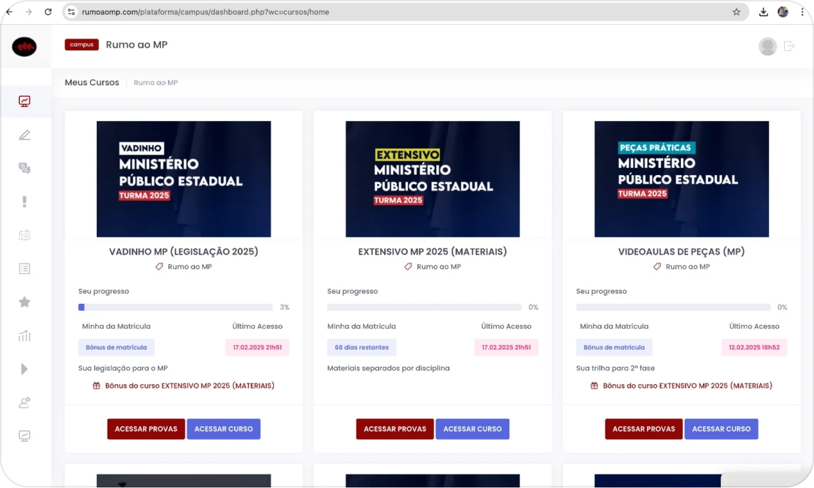Viewport: 814px width, 488px height.
Task: Click the list document sidebar icon
Action: click(25, 269)
